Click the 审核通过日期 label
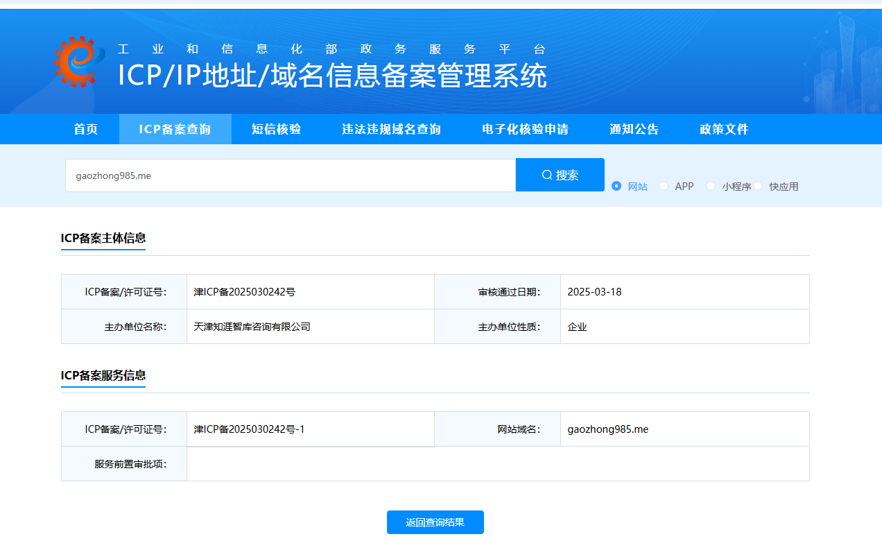The height and width of the screenshot is (550, 882). tap(509, 292)
